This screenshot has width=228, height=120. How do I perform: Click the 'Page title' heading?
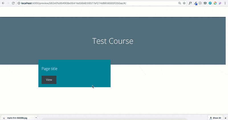pyautogui.click(x=49, y=69)
